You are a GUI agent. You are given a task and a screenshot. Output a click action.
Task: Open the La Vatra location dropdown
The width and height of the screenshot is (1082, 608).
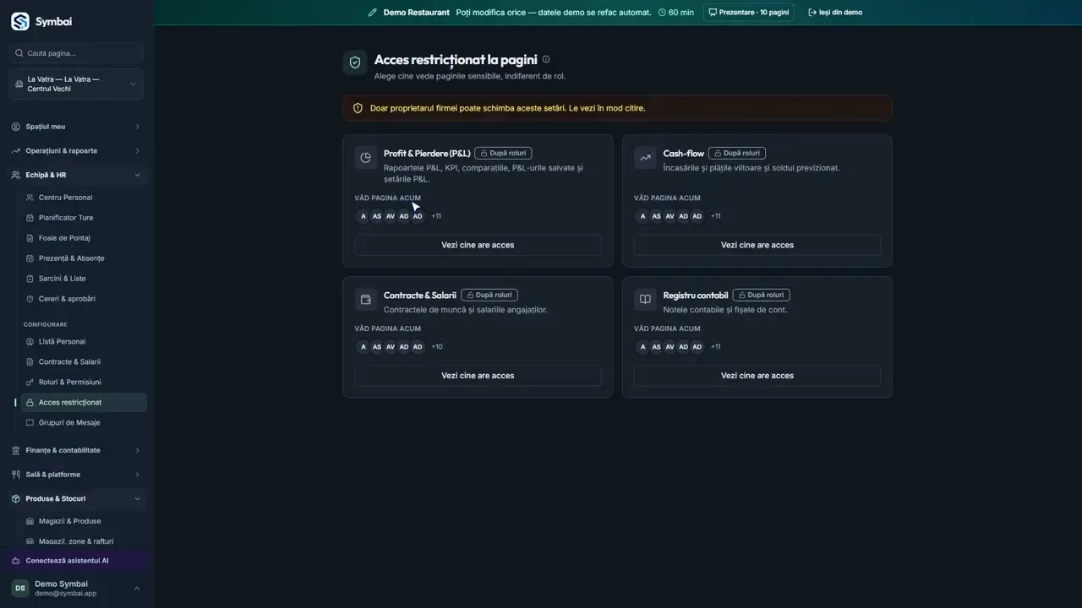click(x=76, y=84)
